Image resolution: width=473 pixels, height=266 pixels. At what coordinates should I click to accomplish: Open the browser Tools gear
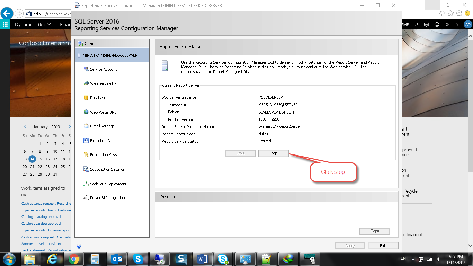(459, 13)
